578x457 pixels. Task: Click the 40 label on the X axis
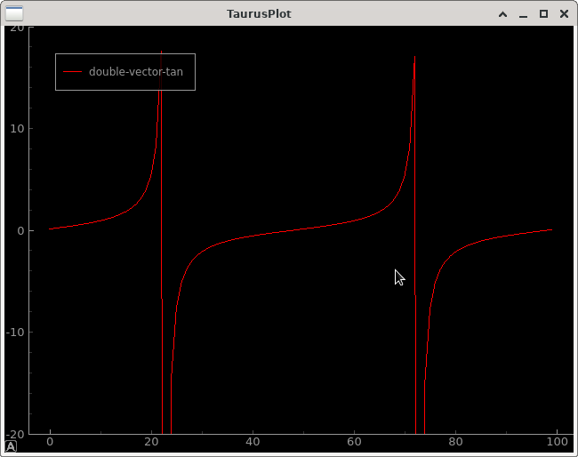coord(253,442)
